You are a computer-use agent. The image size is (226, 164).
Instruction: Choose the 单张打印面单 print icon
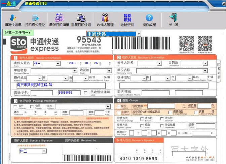pyautogui.click(x=59, y=20)
